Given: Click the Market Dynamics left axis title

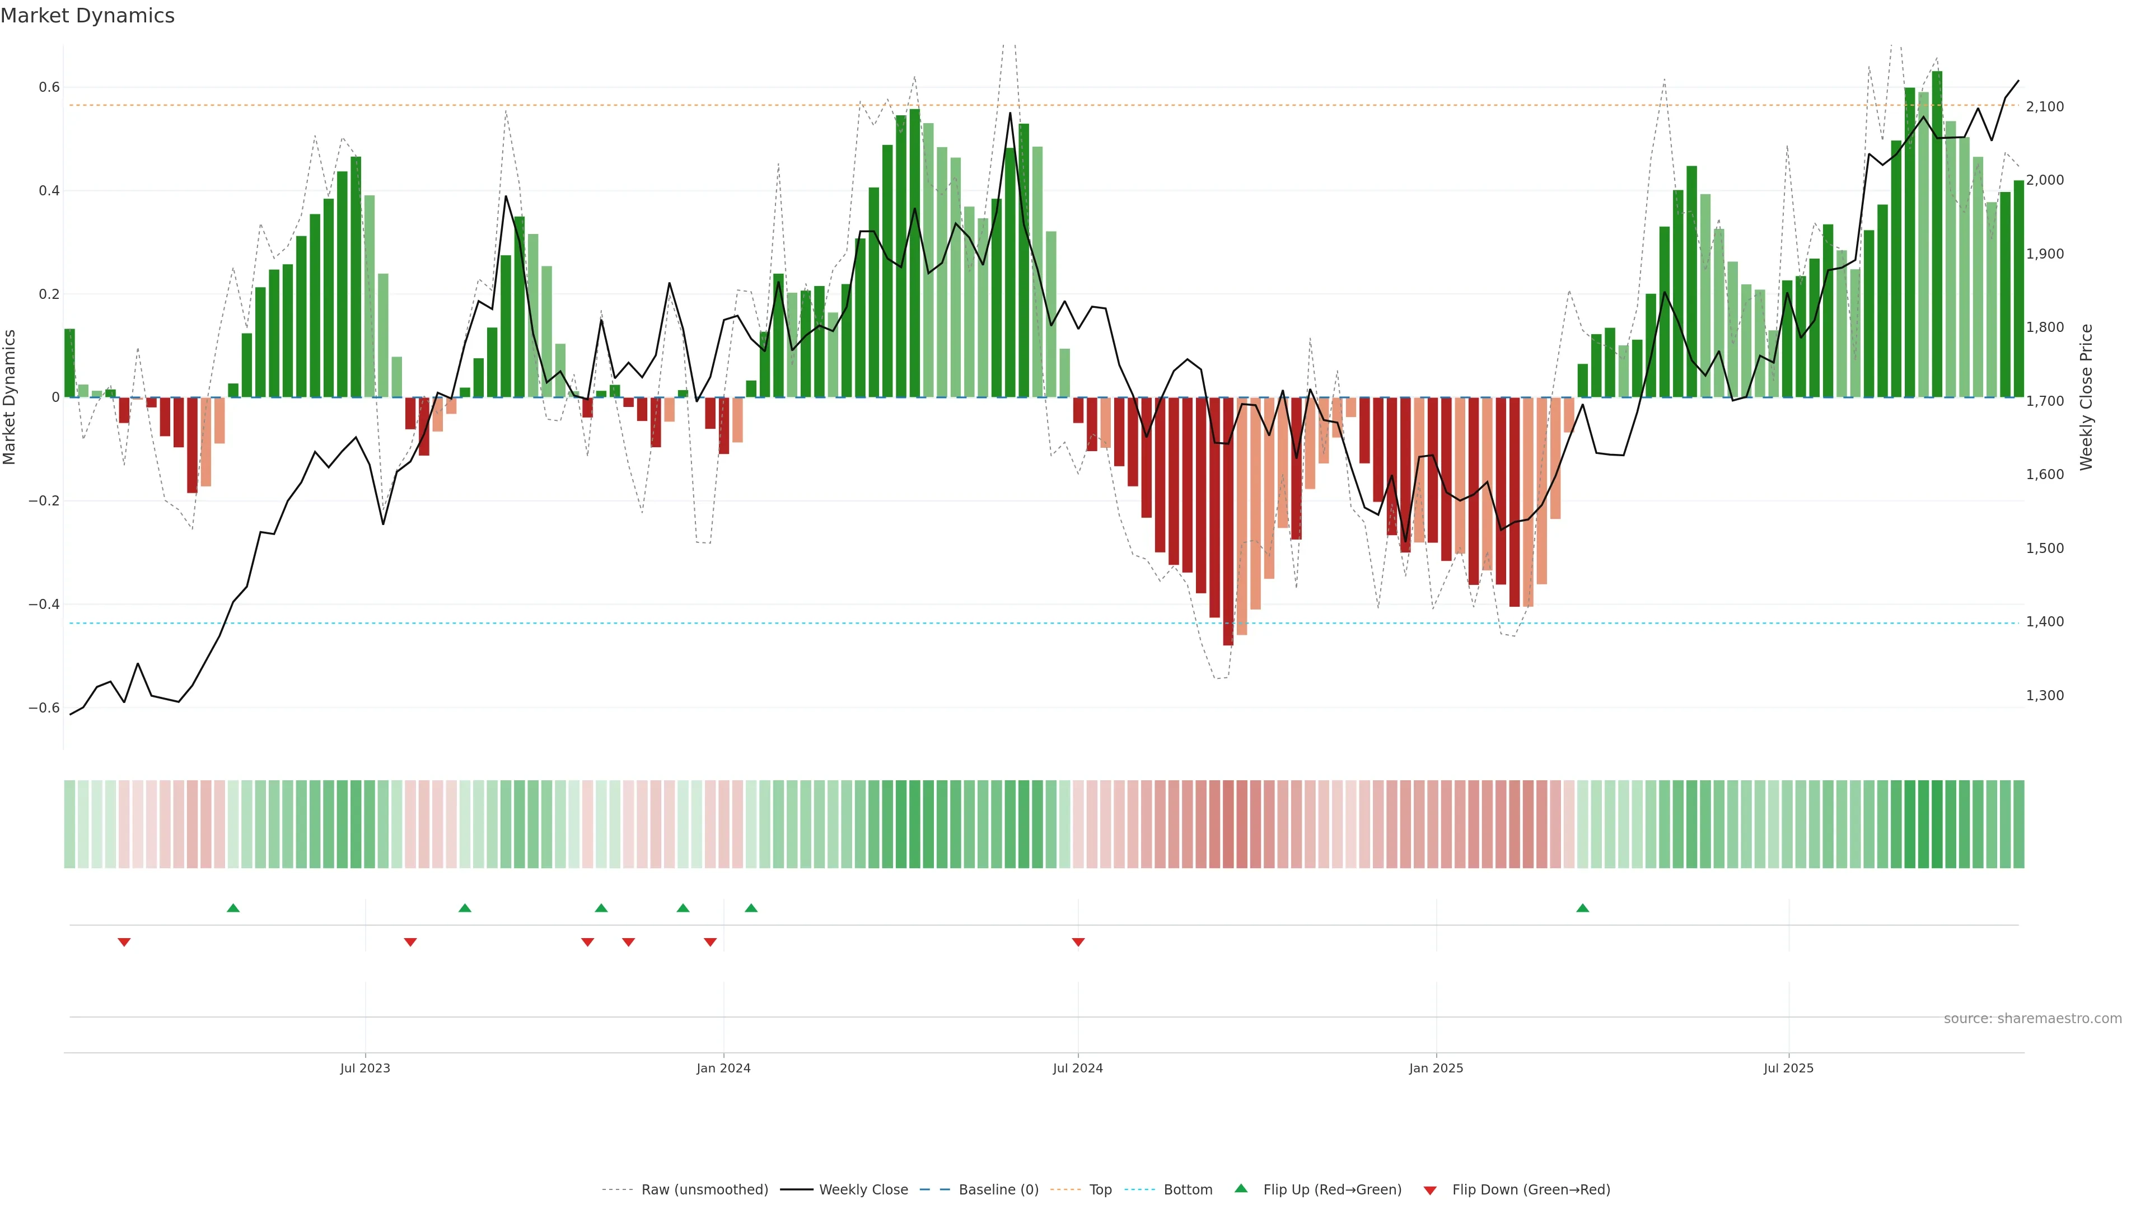Looking at the screenshot, I should [10, 397].
